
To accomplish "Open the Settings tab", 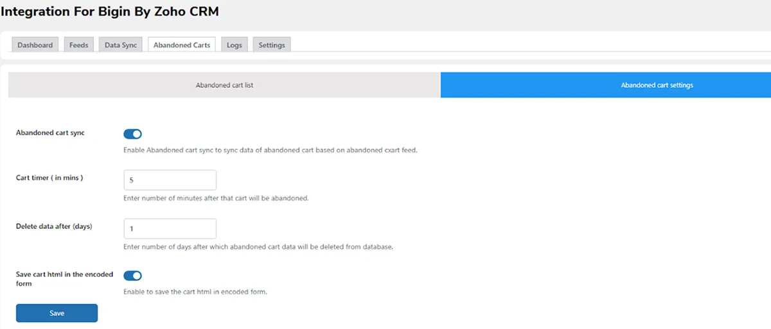I will click(272, 45).
